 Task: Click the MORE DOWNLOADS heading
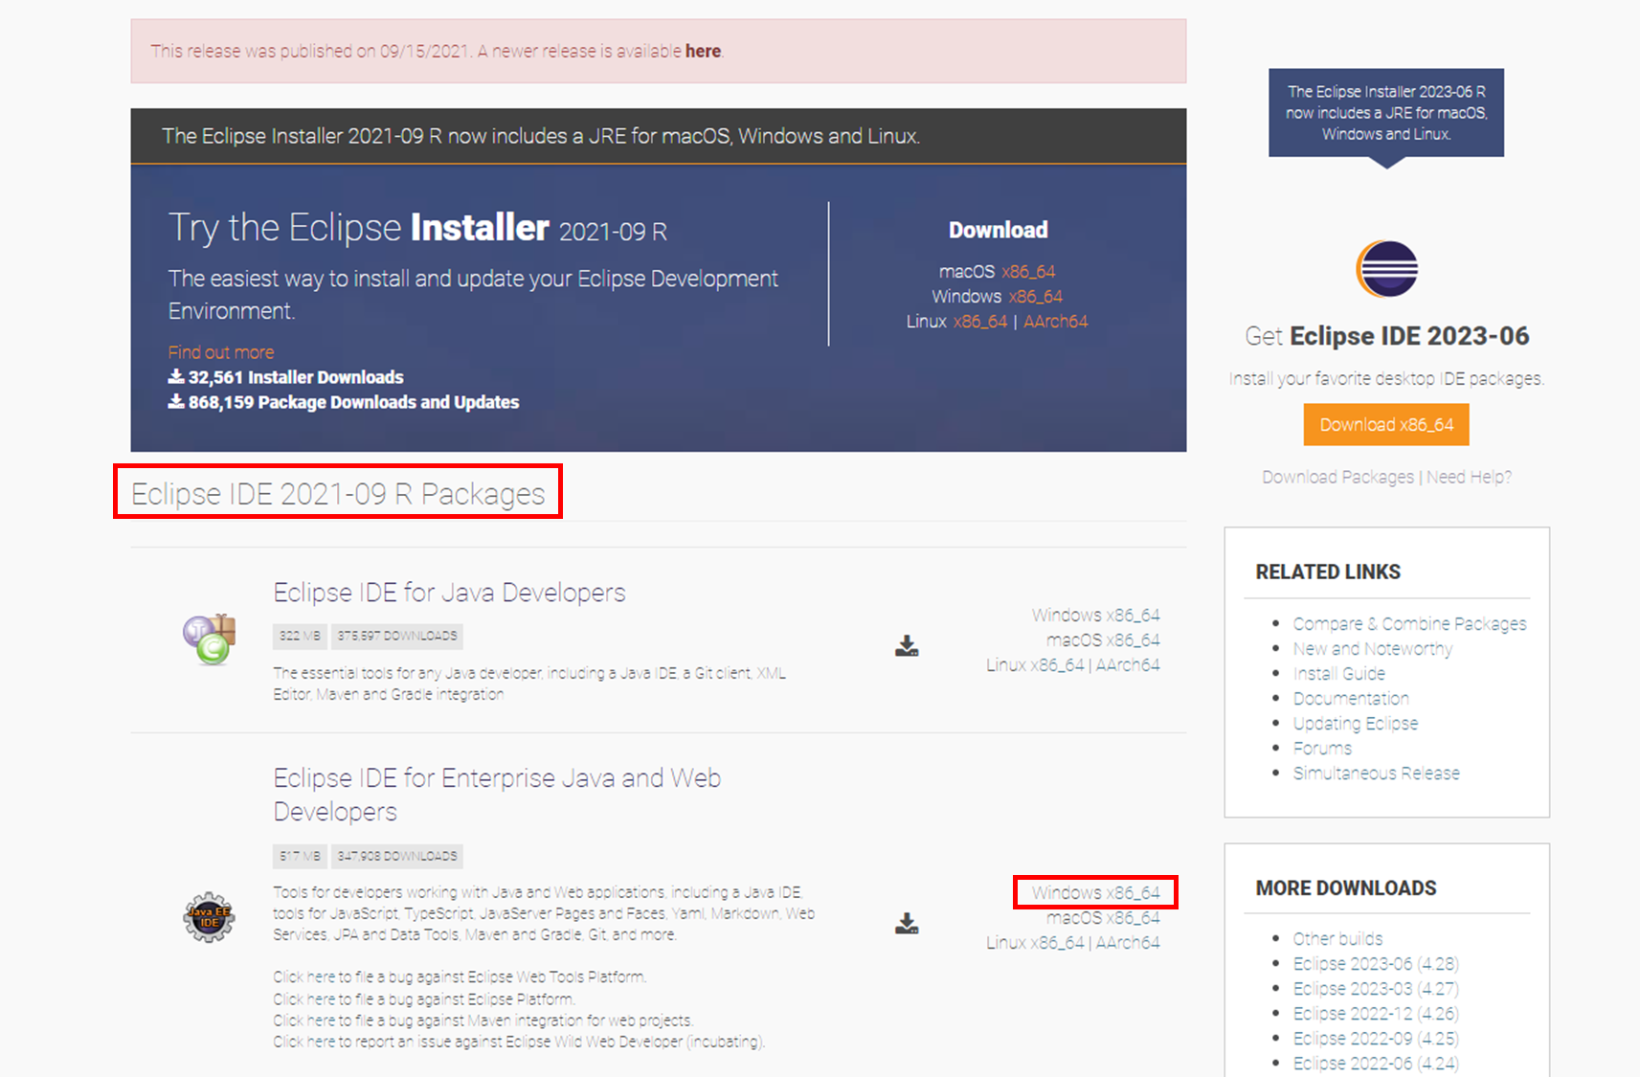[1346, 888]
